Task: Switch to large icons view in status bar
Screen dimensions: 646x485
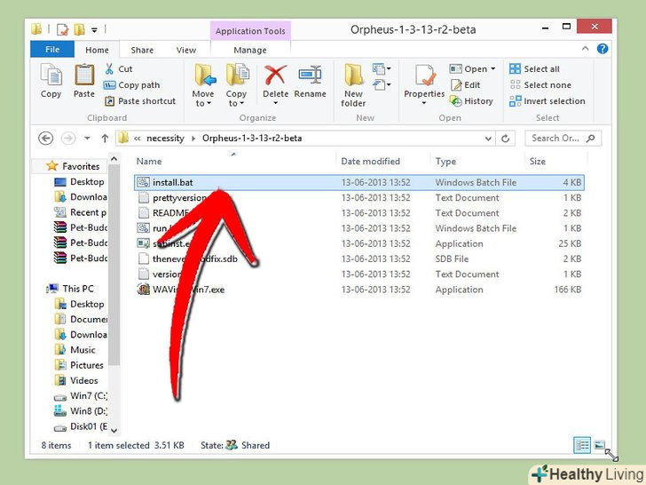Action: pos(599,445)
